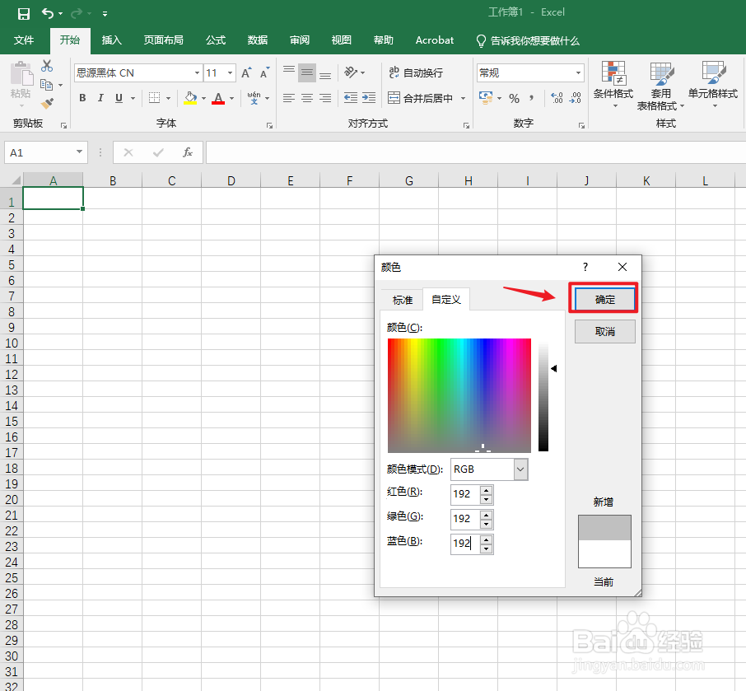Toggle 自动换行 wrap text

(x=416, y=72)
